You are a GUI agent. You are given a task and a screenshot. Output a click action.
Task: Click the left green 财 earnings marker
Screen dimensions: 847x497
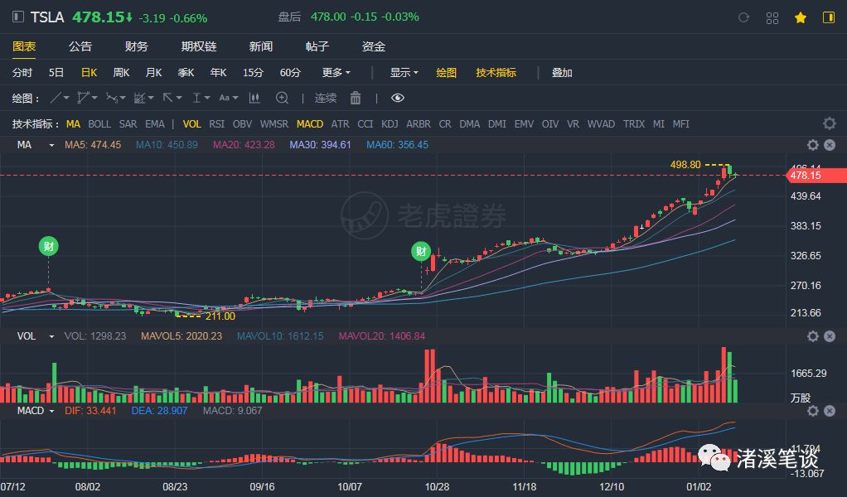(49, 247)
